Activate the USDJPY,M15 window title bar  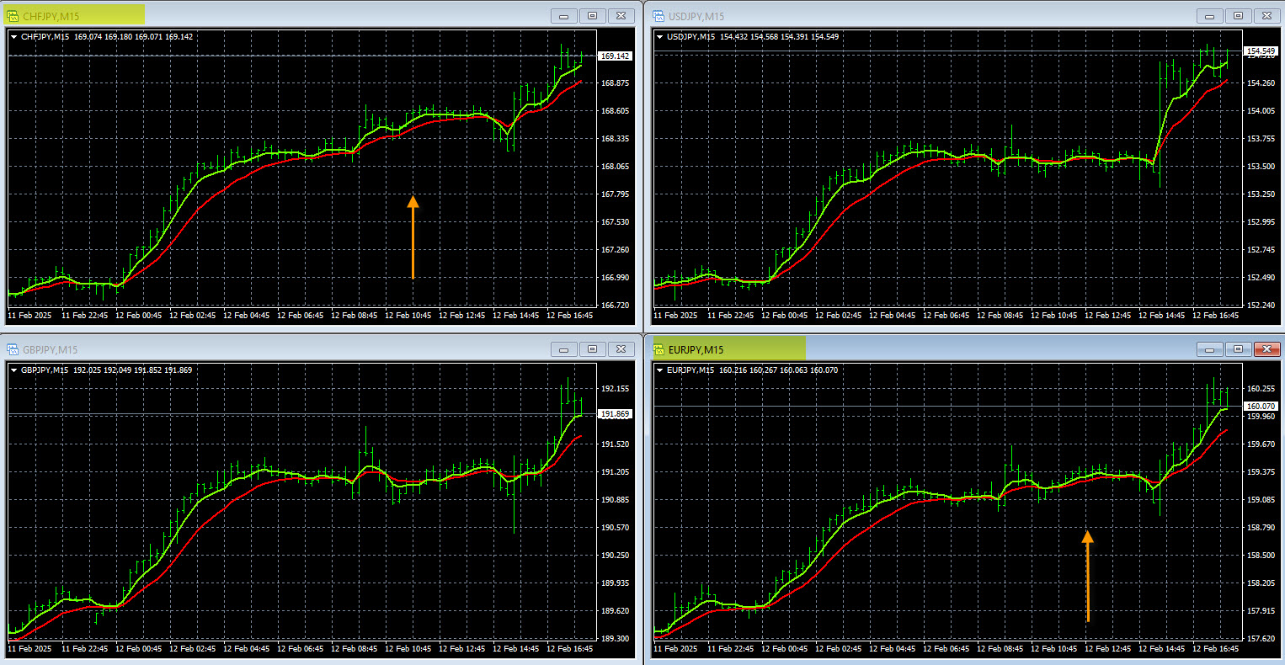click(926, 16)
